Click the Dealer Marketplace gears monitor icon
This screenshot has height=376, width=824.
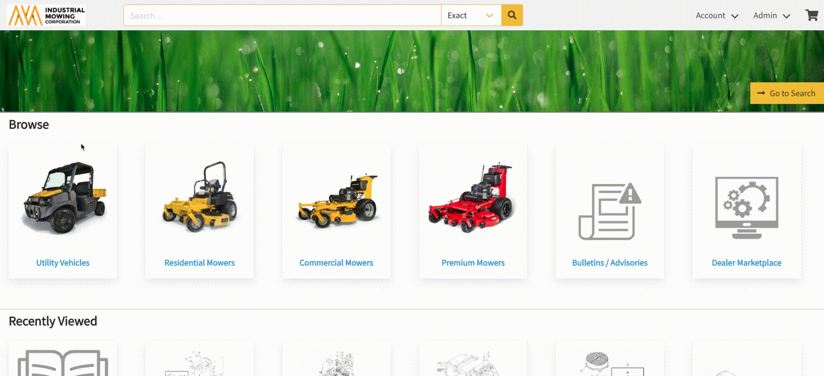pyautogui.click(x=746, y=207)
